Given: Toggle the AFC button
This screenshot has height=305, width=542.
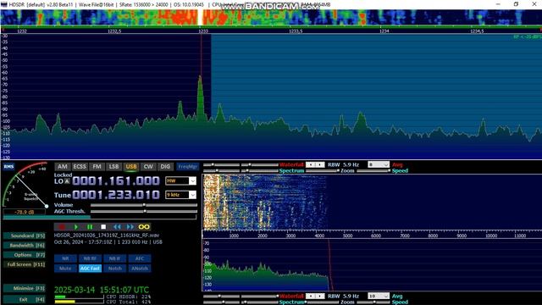Looking at the screenshot, I should (x=140, y=258).
